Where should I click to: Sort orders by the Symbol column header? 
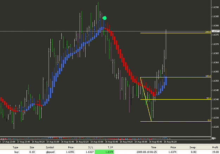pyautogui.click(x=50, y=147)
